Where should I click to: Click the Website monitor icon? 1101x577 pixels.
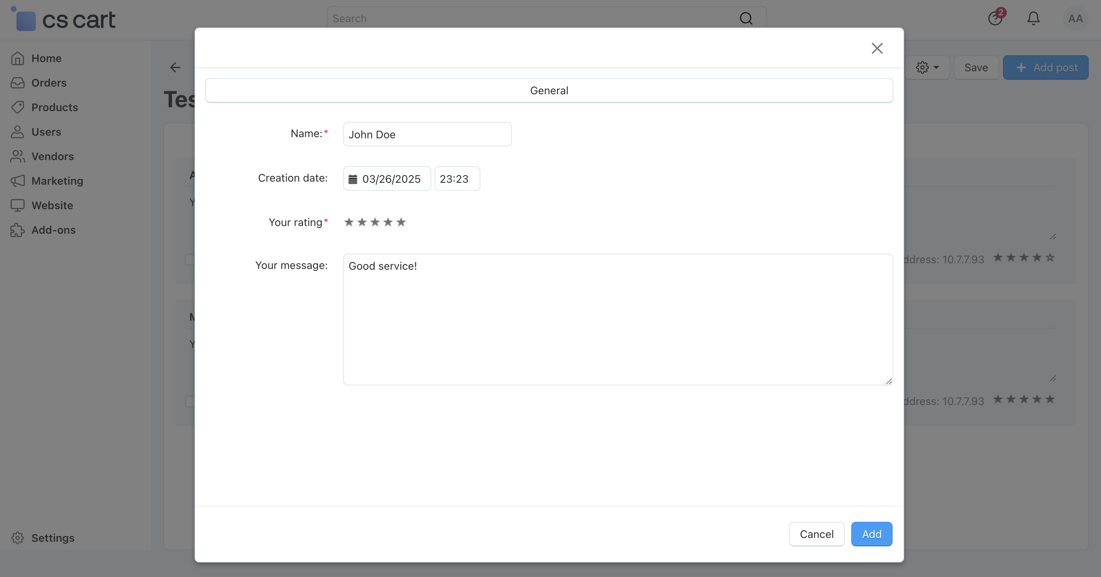[x=18, y=205]
